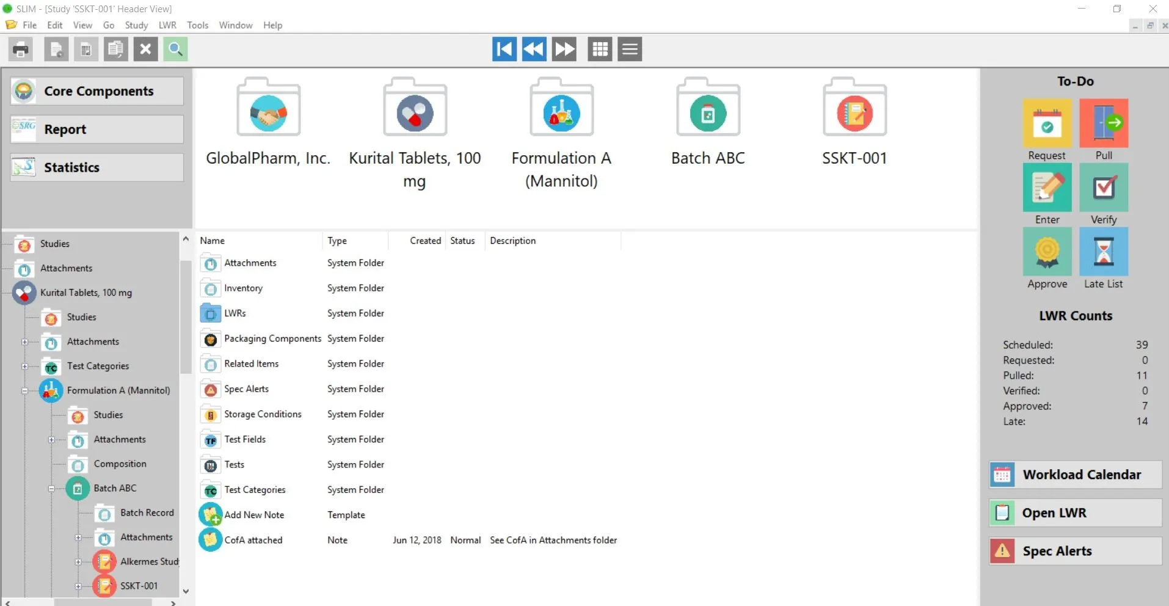Click the Pull to-do icon
This screenshot has width=1169, height=606.
(1104, 124)
